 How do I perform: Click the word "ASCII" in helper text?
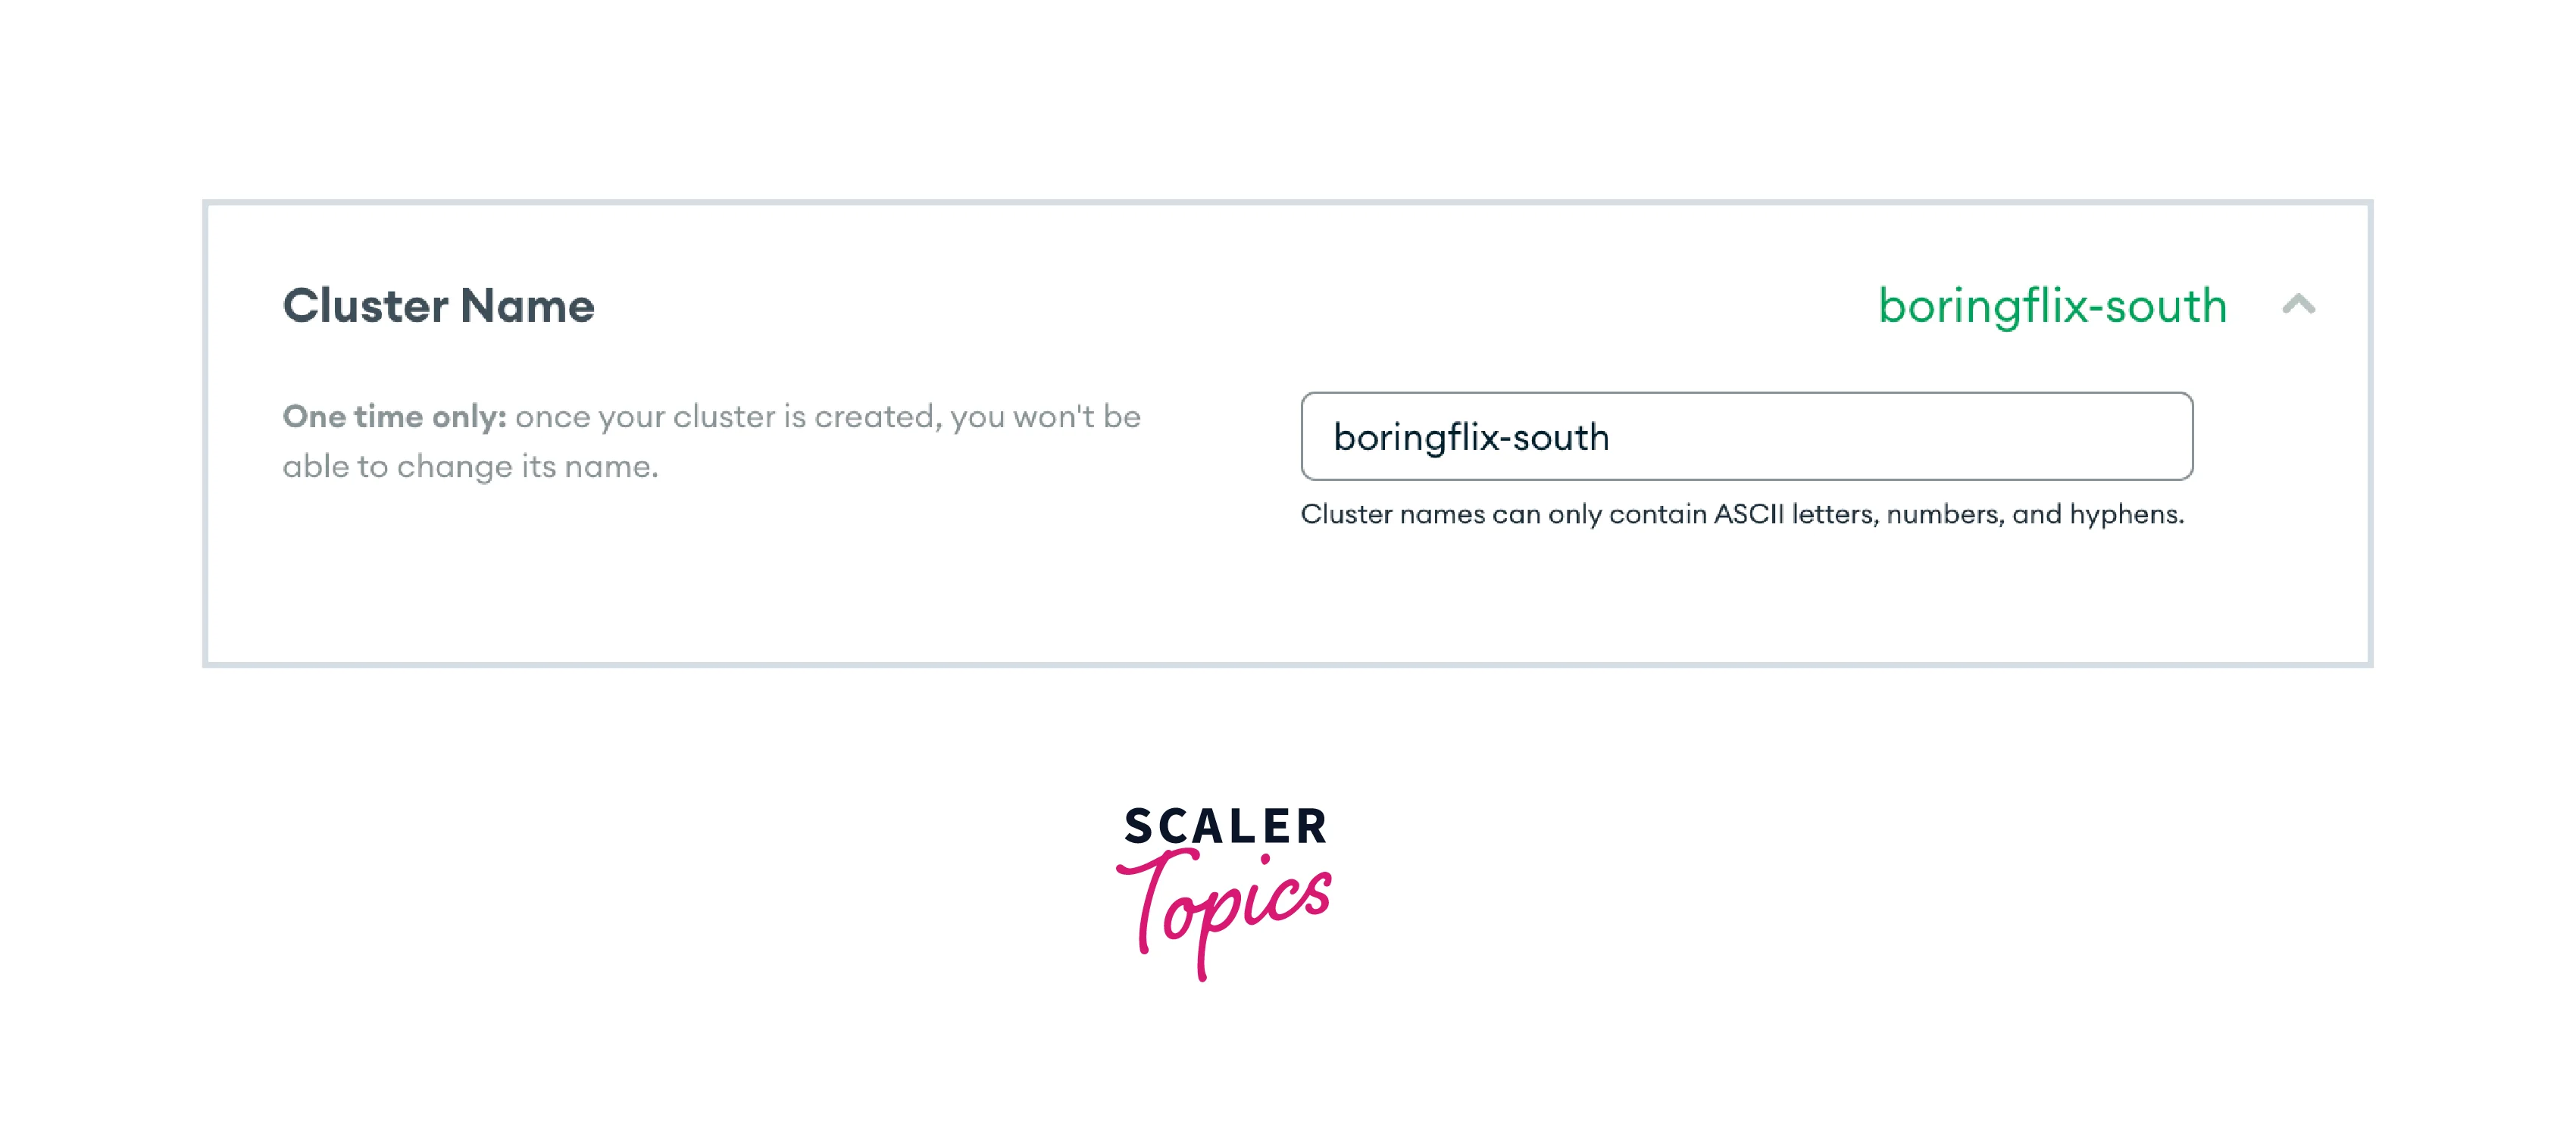[1748, 514]
